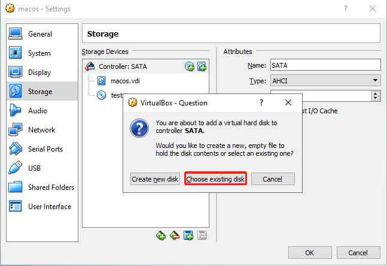This screenshot has height=266, width=387.
Task: Click the Audio speaker icon
Action: pos(15,110)
